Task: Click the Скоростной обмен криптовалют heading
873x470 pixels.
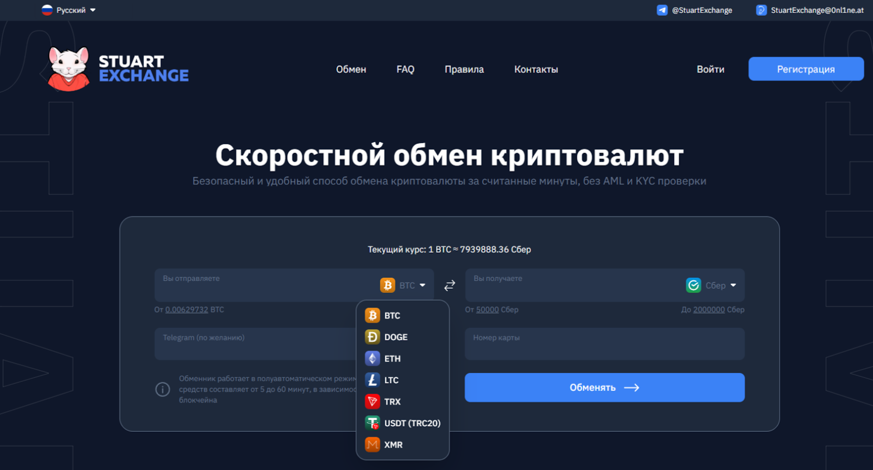Action: pyautogui.click(x=449, y=155)
